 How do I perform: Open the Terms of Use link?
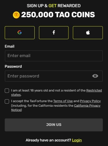(63, 101)
